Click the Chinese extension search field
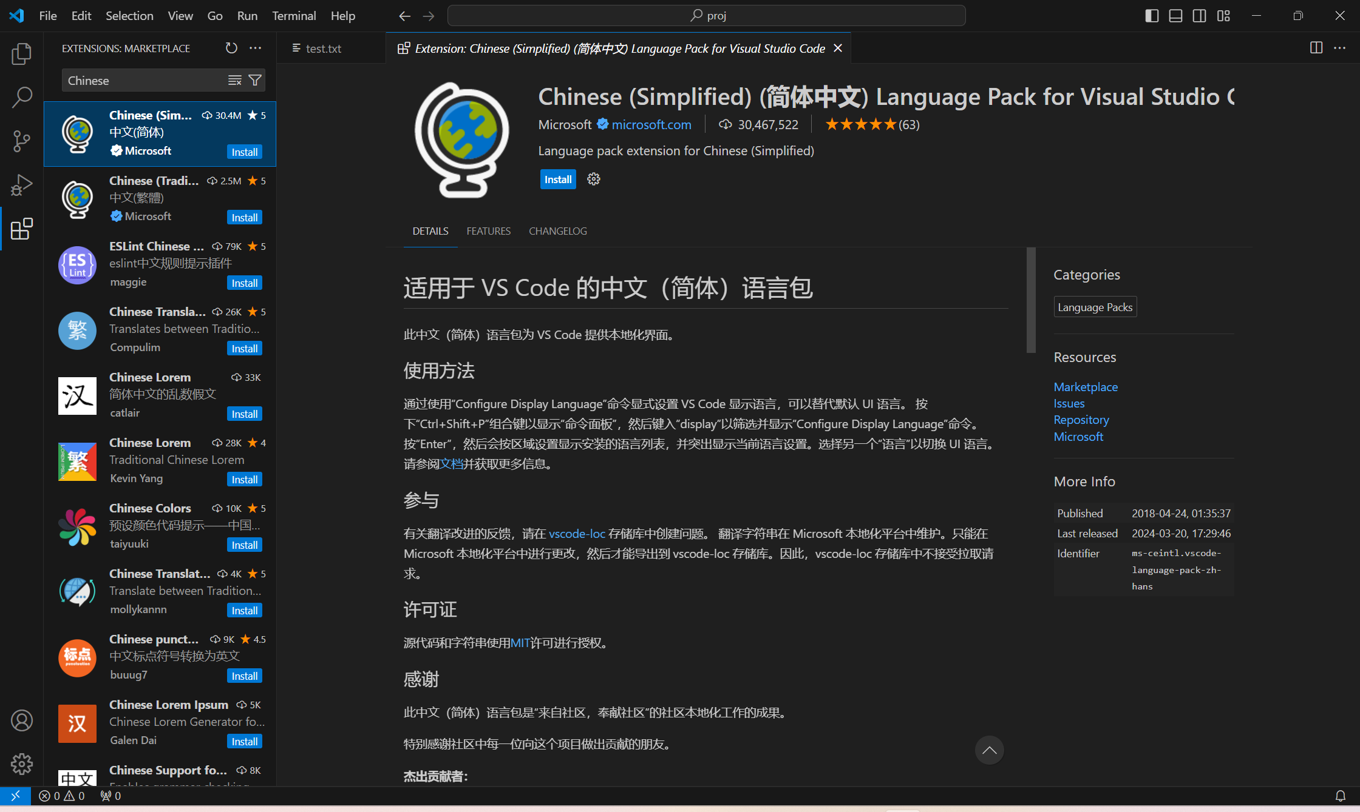 tap(143, 81)
